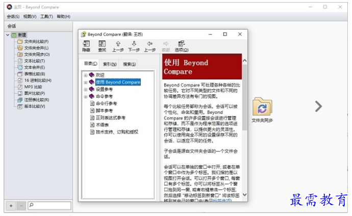Click the left-arrow 上一步 back icon

[150, 46]
